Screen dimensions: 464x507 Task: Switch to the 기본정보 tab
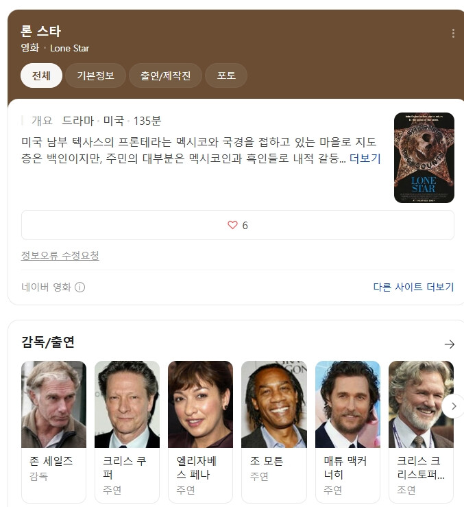click(95, 75)
